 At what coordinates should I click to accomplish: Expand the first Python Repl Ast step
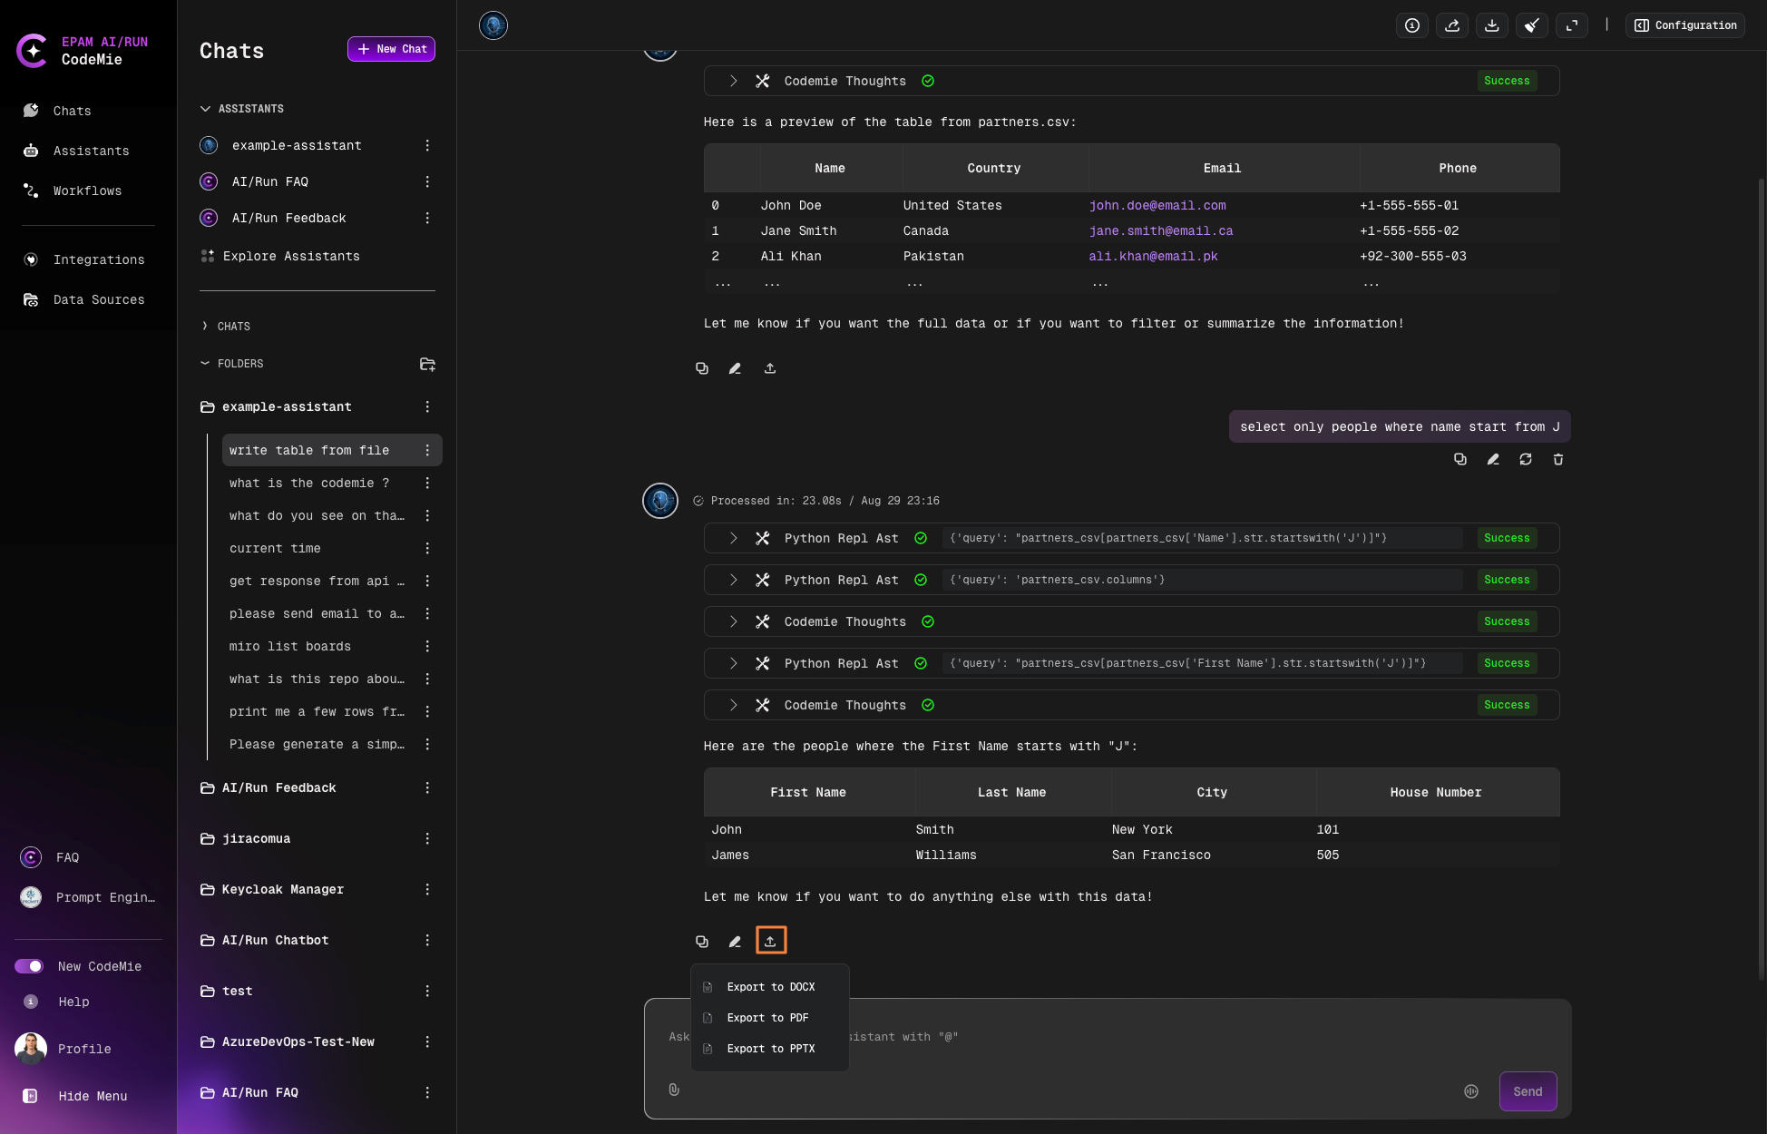click(x=734, y=538)
